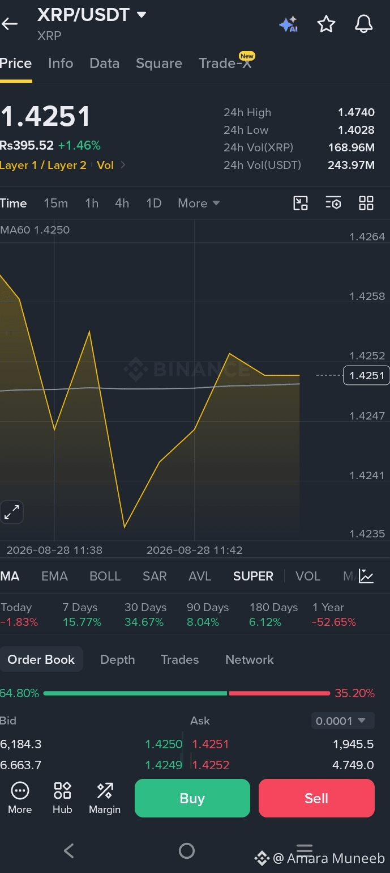Tap Android home navigation button
Screen dimensions: 390x873
pos(186,850)
